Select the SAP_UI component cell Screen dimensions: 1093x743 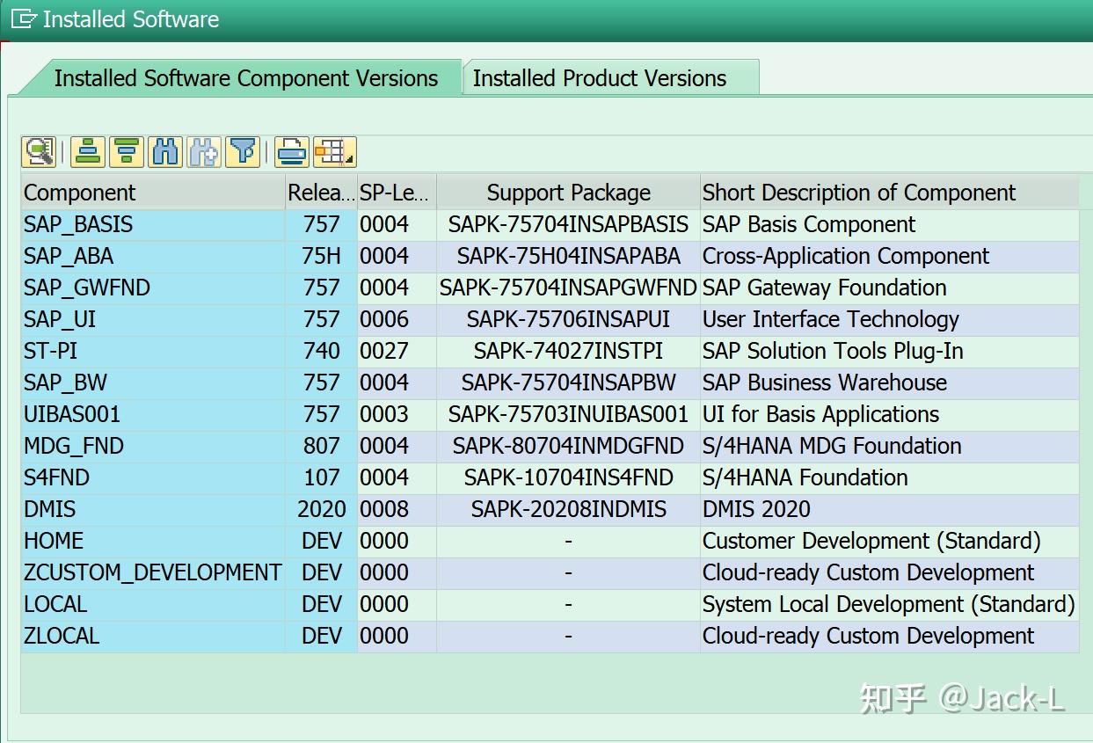click(153, 319)
